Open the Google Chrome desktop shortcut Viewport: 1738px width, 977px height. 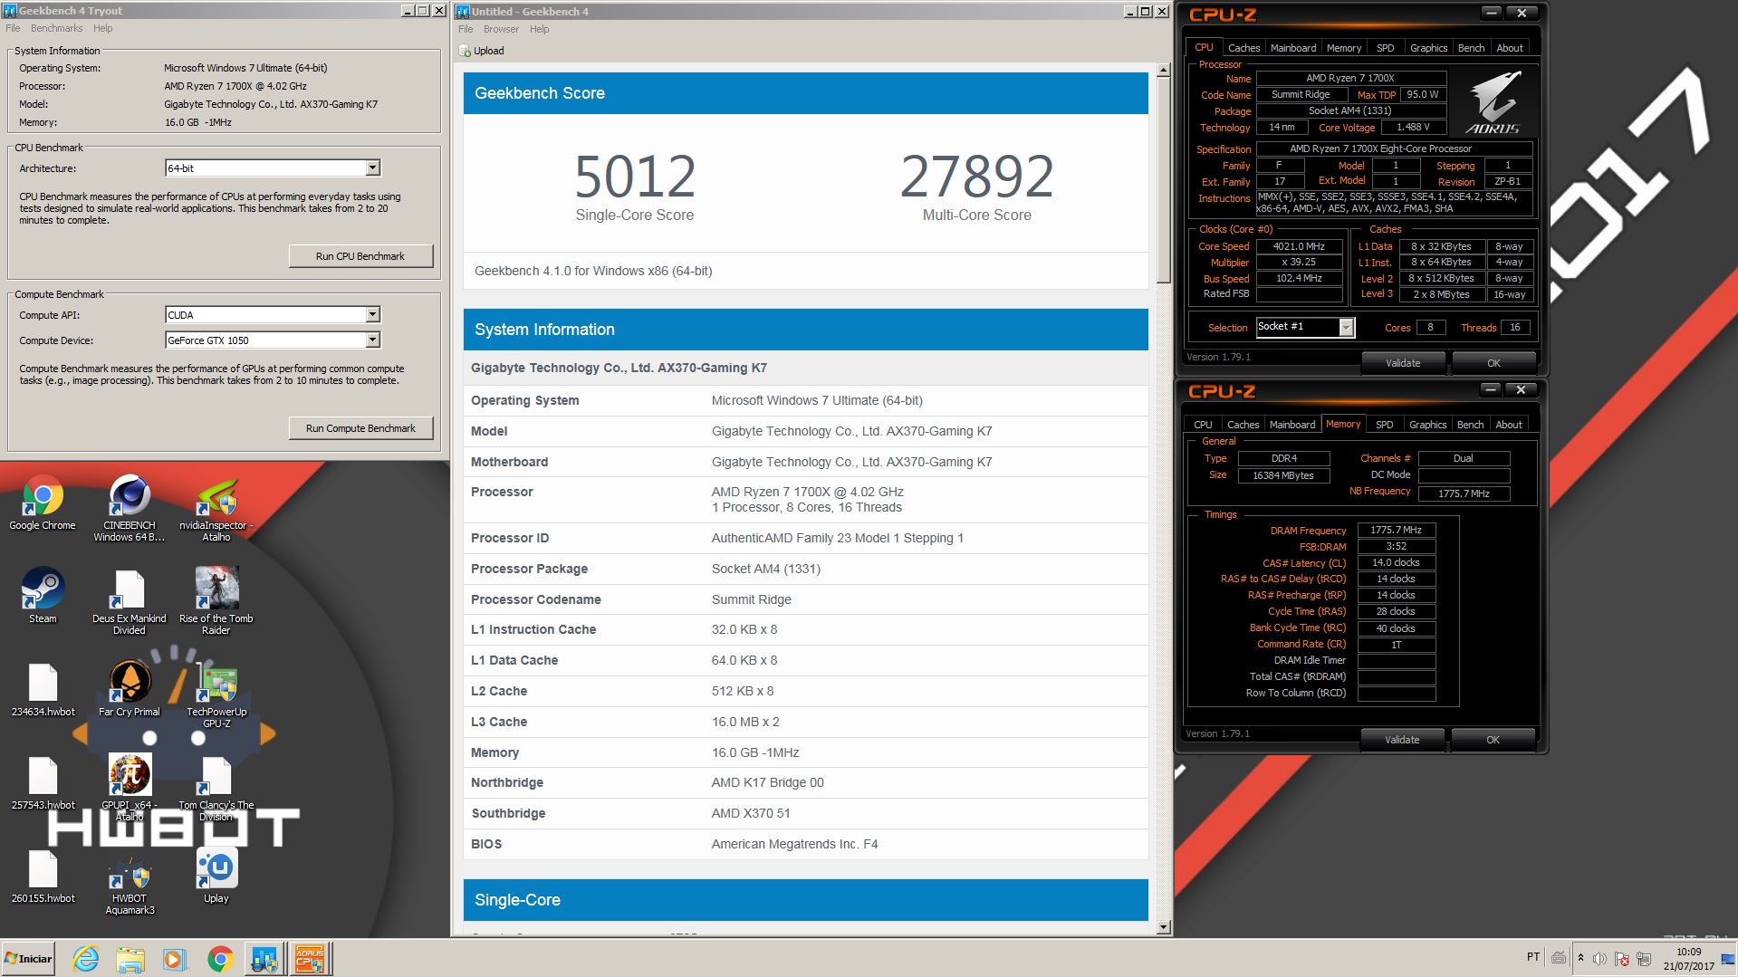click(43, 503)
